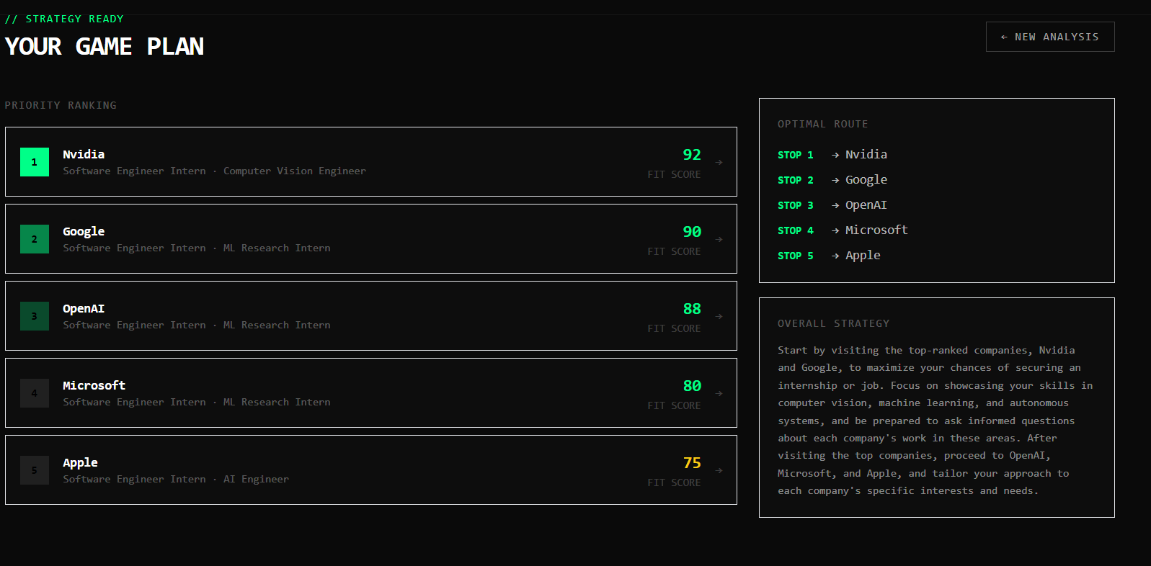The height and width of the screenshot is (566, 1151).
Task: Select rank 1 badge on Nvidia card
Action: pos(35,162)
